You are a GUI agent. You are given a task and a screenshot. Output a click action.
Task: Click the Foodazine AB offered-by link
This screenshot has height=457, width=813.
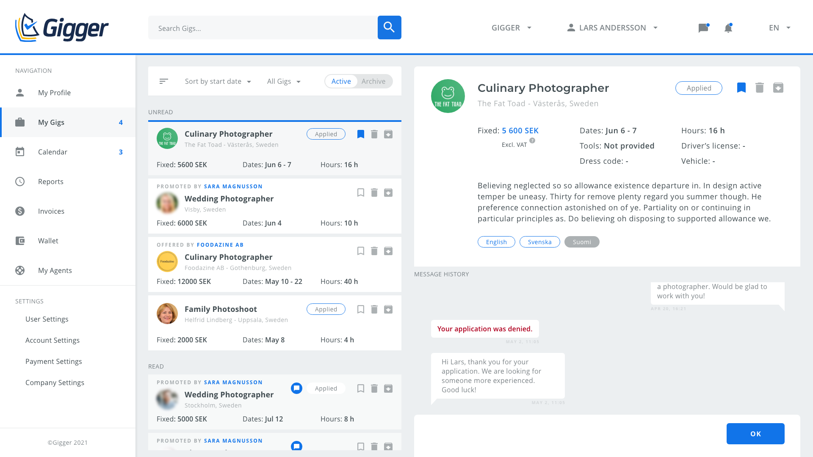click(x=220, y=245)
